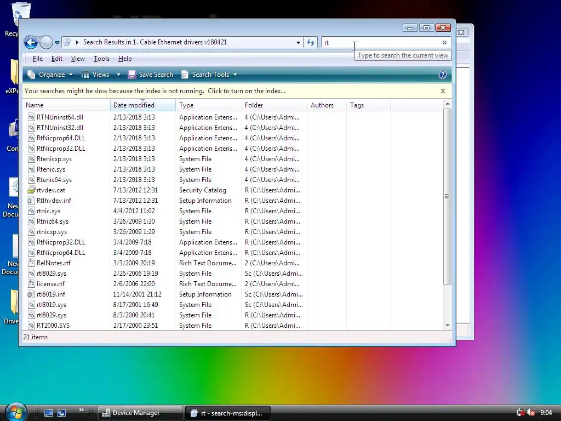Open the View menu
Image resolution: width=561 pixels, height=421 pixels.
78,59
